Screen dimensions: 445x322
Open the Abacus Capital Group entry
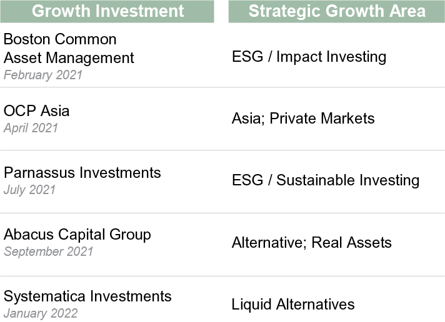[x=77, y=235]
